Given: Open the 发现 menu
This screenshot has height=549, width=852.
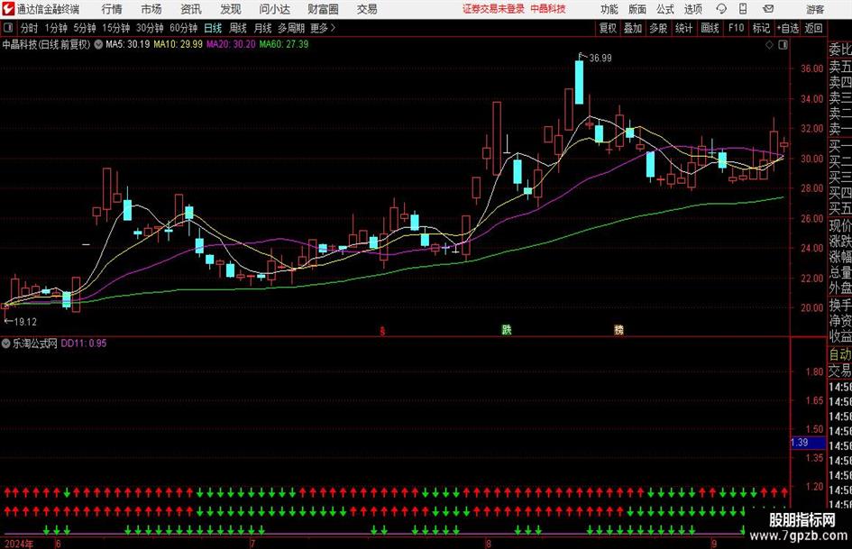Looking at the screenshot, I should click(x=231, y=9).
